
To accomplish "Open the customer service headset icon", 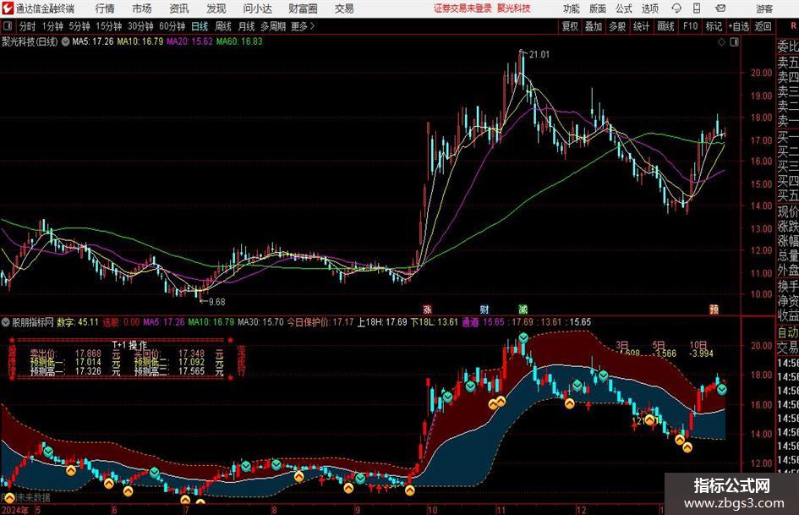I will [x=676, y=8].
